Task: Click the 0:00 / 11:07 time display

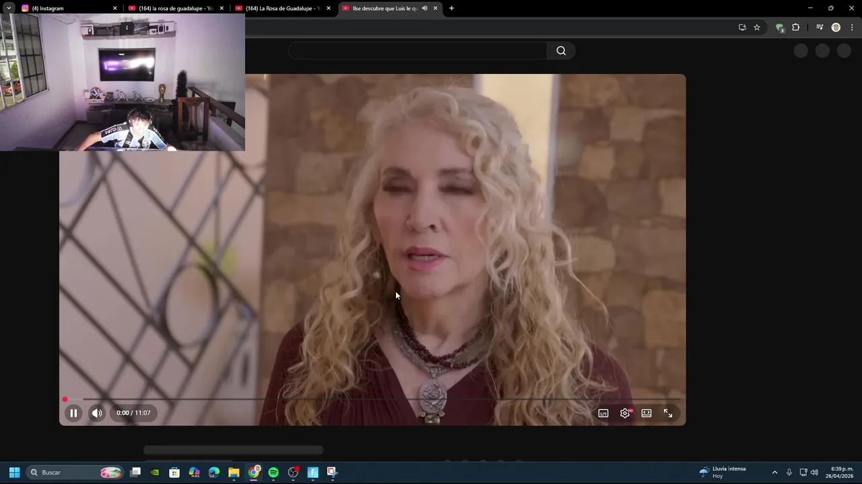Action: coord(133,413)
